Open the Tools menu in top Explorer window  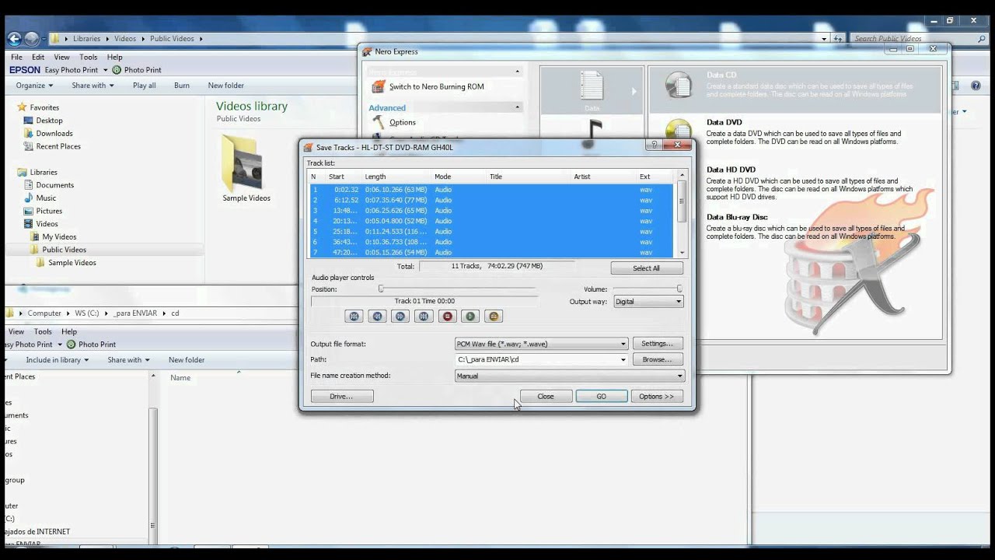[89, 58]
